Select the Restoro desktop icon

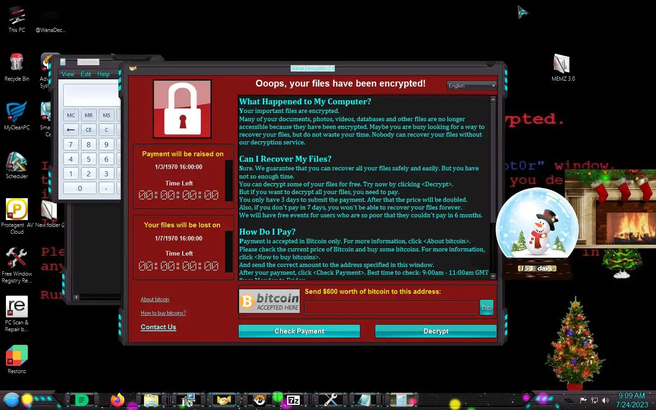pos(17,359)
